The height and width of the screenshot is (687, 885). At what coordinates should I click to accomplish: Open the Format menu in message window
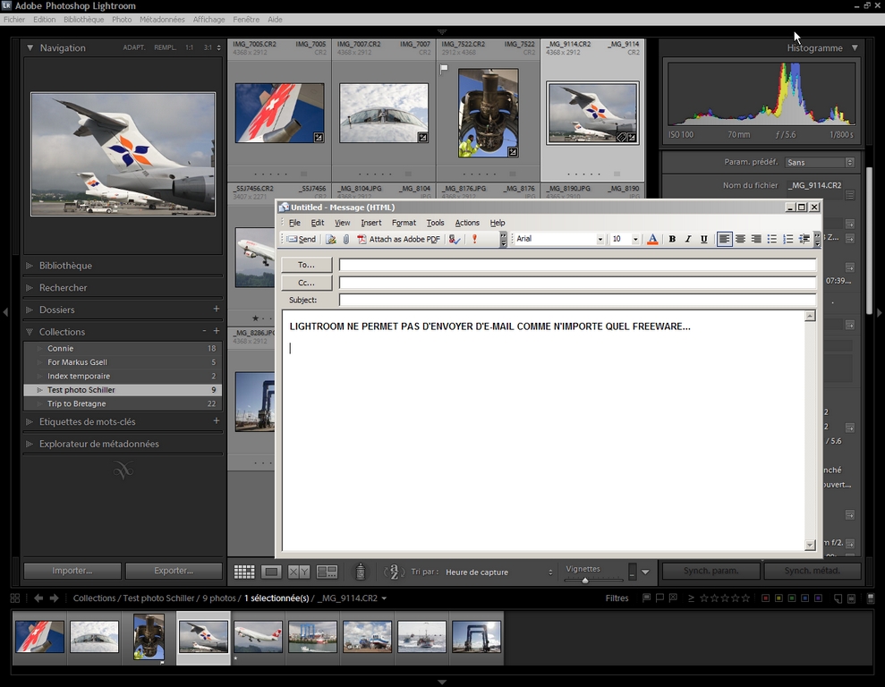point(404,223)
